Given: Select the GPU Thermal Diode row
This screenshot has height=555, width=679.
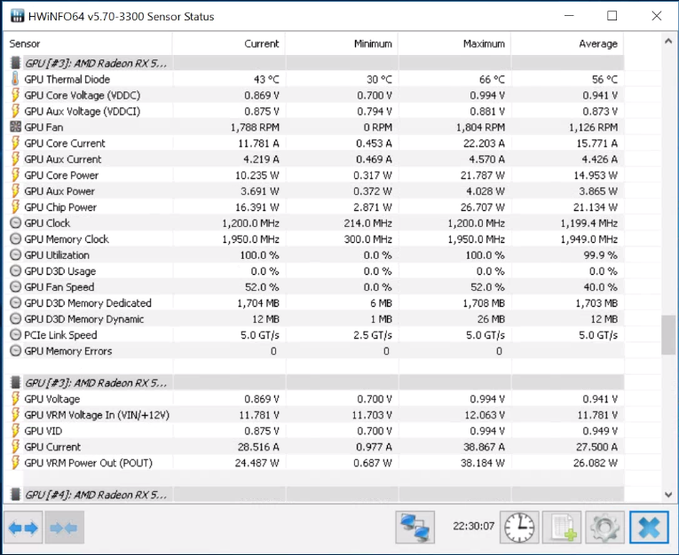Looking at the screenshot, I should pyautogui.click(x=315, y=79).
